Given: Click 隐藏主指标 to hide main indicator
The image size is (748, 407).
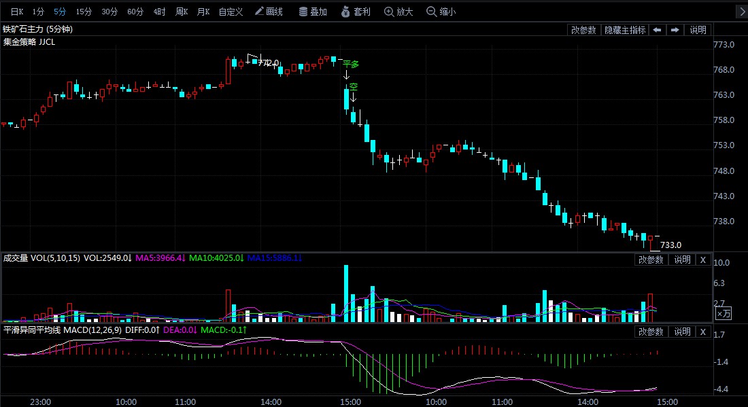Looking at the screenshot, I should (x=624, y=29).
